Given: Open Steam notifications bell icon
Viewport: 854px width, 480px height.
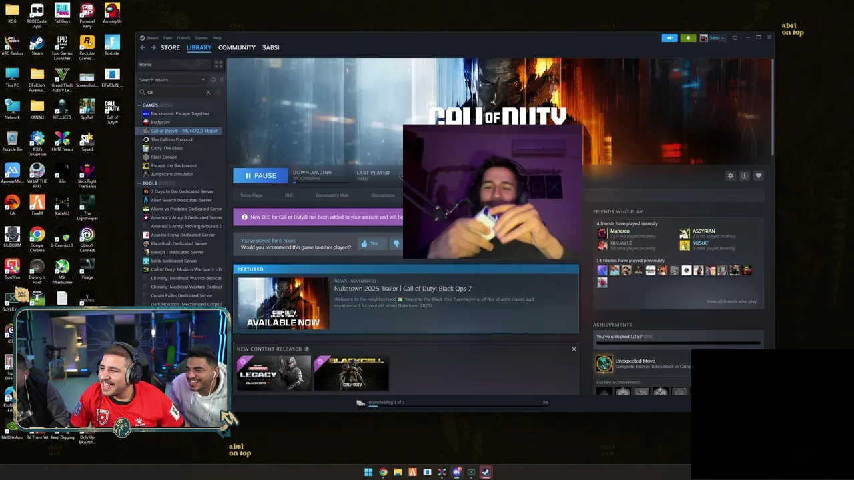Looking at the screenshot, I should 688,38.
